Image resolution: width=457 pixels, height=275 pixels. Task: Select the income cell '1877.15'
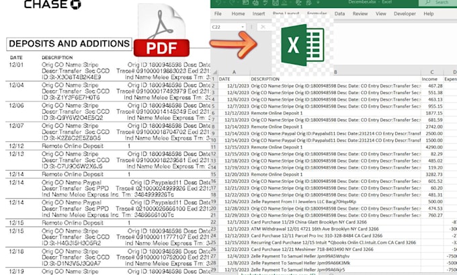(x=432, y=113)
